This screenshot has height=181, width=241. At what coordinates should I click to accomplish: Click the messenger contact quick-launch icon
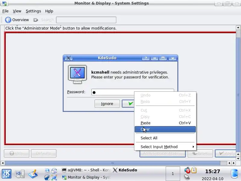(47, 170)
